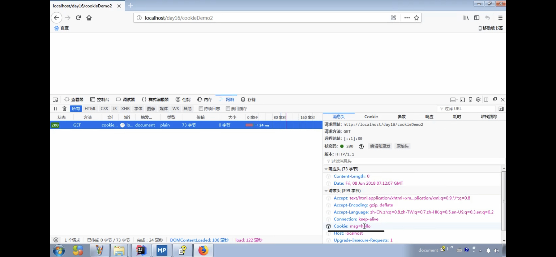Filter requests by CSS

pos(105,109)
